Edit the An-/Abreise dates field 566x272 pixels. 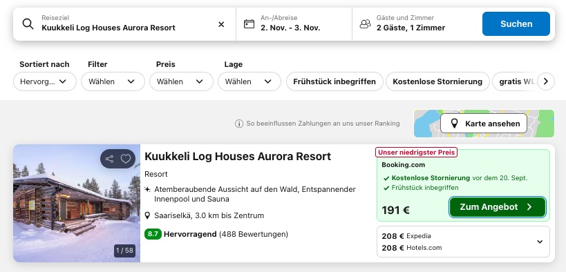(294, 23)
